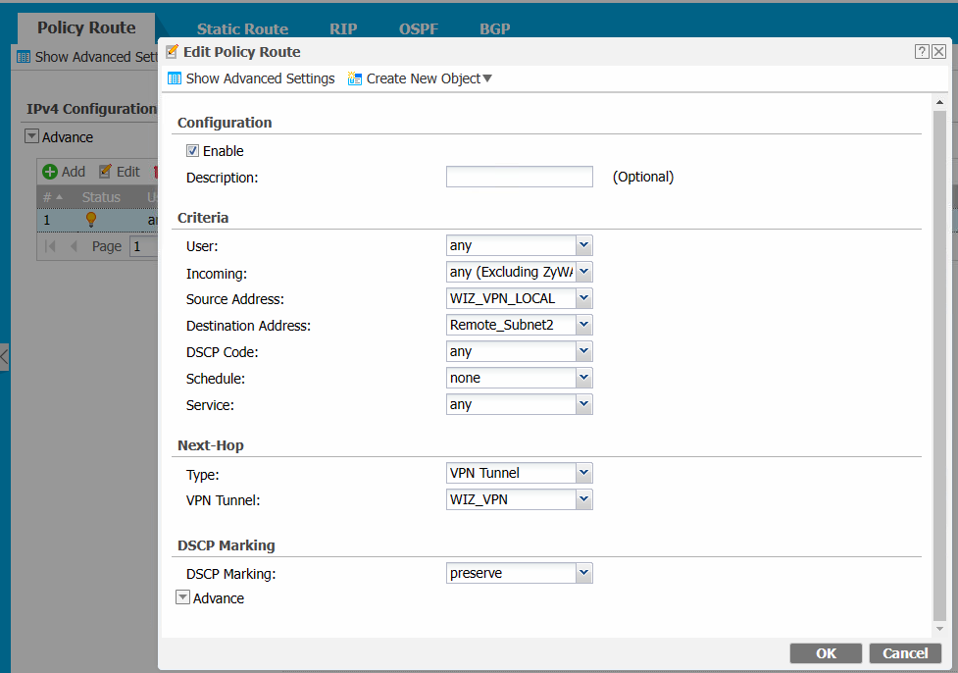Click the Show Advanced Settings grid icon
Screen dimensions: 958x673
[x=175, y=78]
